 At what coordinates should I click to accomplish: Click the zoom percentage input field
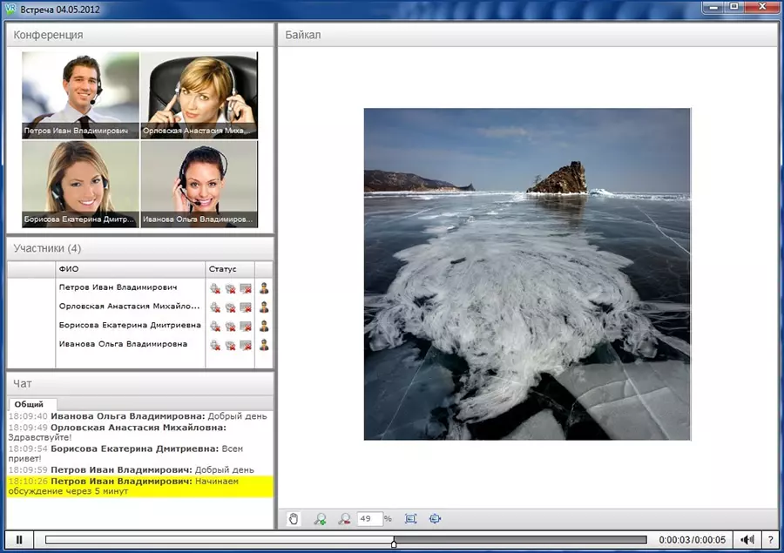click(x=369, y=519)
